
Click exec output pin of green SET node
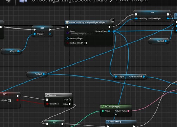click(62, 124)
